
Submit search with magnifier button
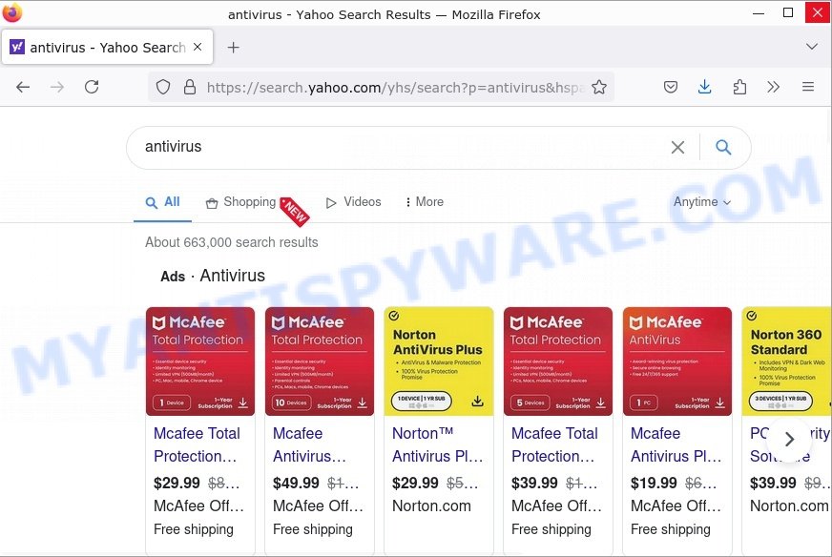723,147
